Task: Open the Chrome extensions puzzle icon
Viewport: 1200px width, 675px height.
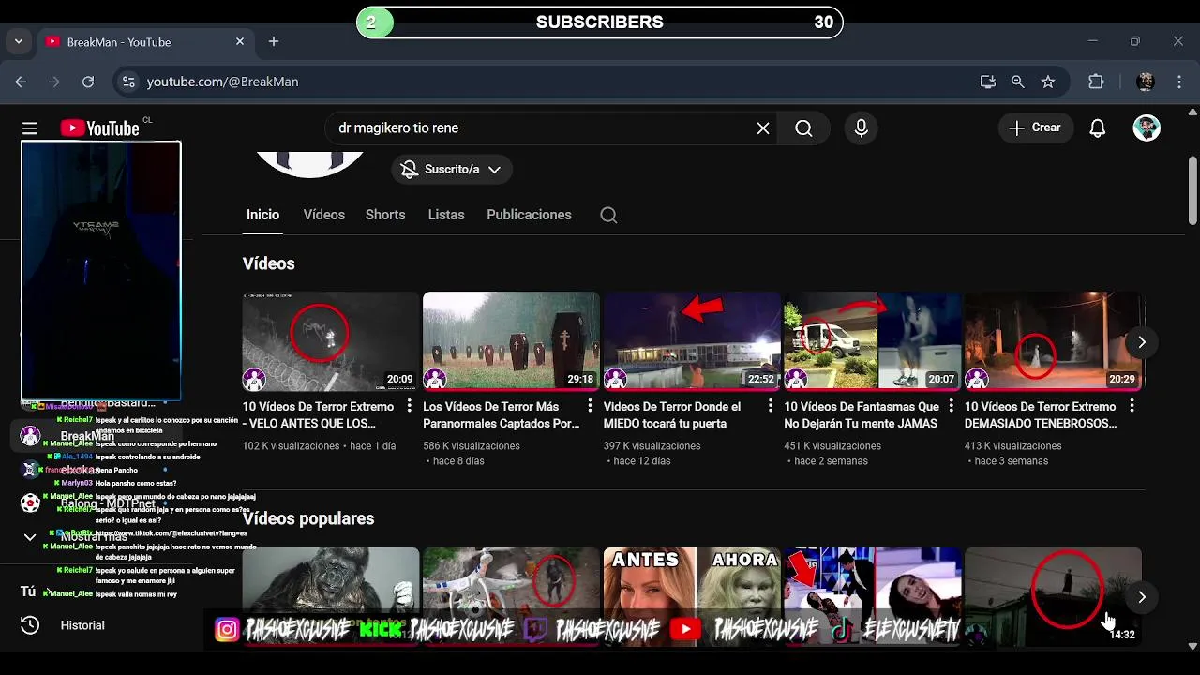Action: click(1096, 82)
